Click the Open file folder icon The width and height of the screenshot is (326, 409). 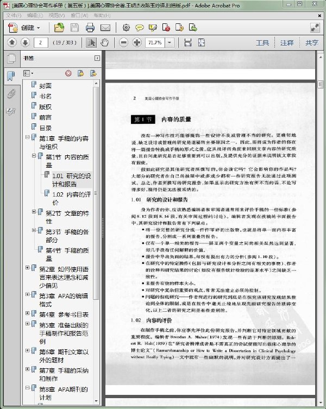(59, 28)
